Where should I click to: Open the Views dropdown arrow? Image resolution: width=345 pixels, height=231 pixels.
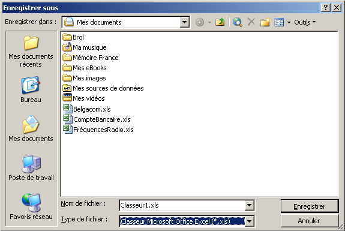click(289, 22)
